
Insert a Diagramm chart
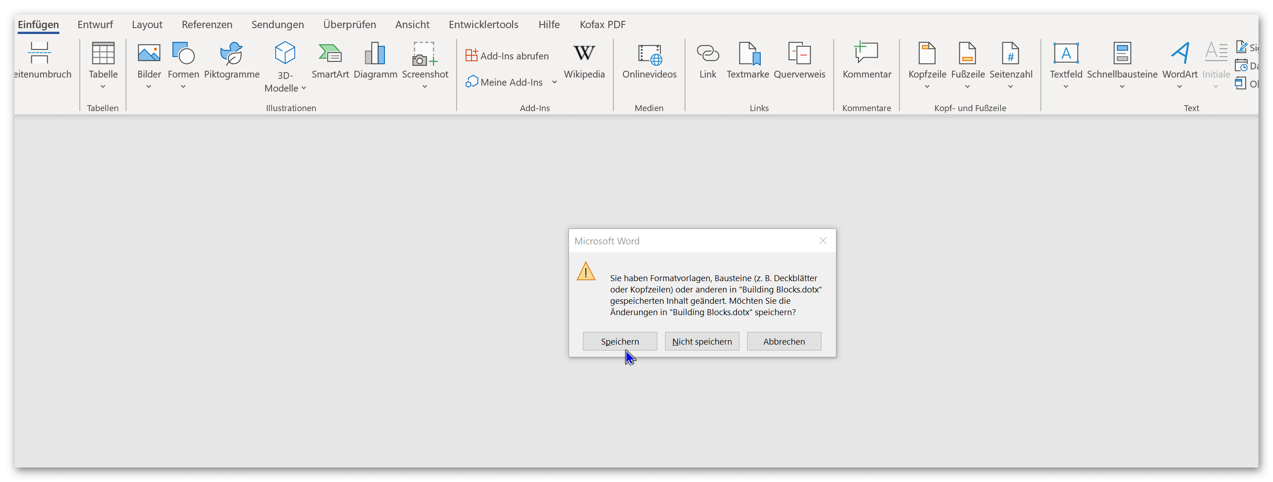[x=375, y=53]
